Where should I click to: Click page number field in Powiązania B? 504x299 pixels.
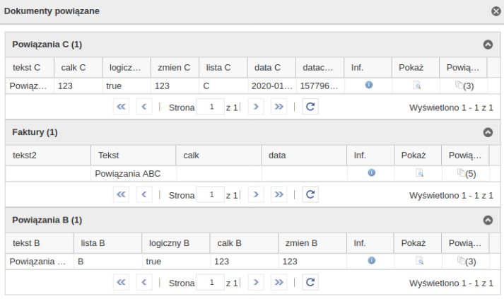210,282
